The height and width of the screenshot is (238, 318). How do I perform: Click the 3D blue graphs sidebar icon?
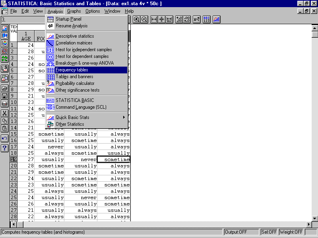tap(4, 36)
